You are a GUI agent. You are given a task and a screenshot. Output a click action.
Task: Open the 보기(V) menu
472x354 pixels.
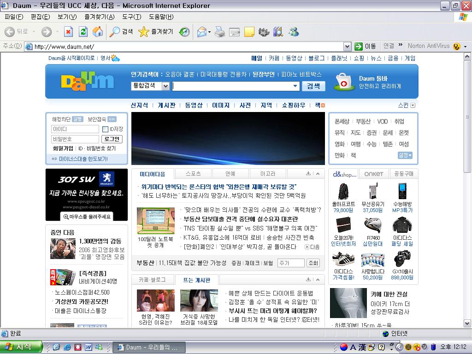click(67, 17)
